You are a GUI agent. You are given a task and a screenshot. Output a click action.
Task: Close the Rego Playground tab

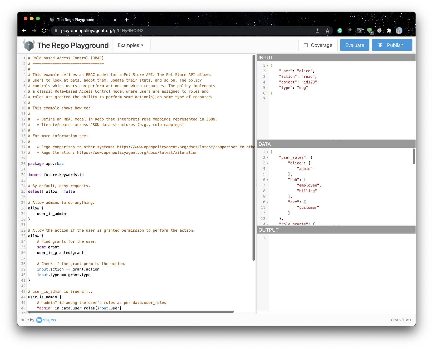[115, 20]
